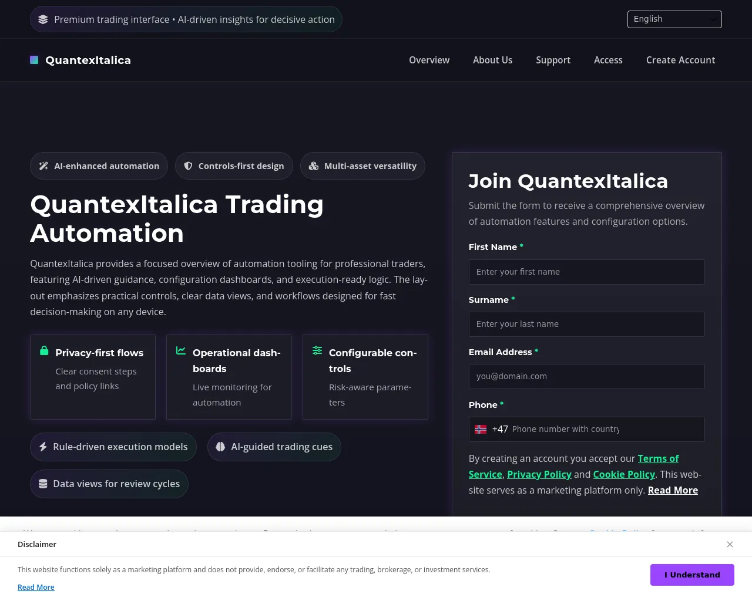Click the brain AI-guided trading cues icon

coord(220,447)
